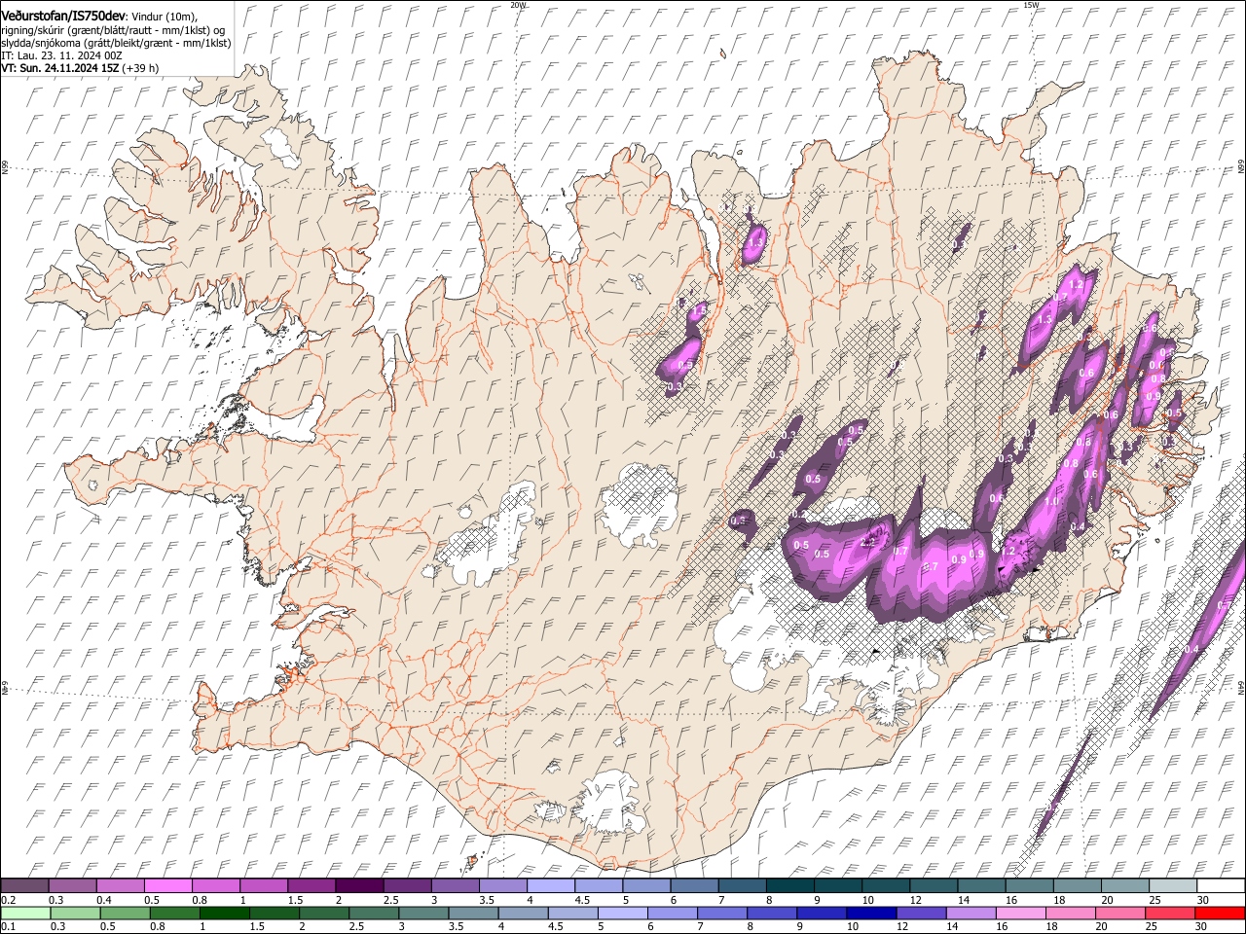Select the 'Vindur (10m)' caption text

pos(165,15)
